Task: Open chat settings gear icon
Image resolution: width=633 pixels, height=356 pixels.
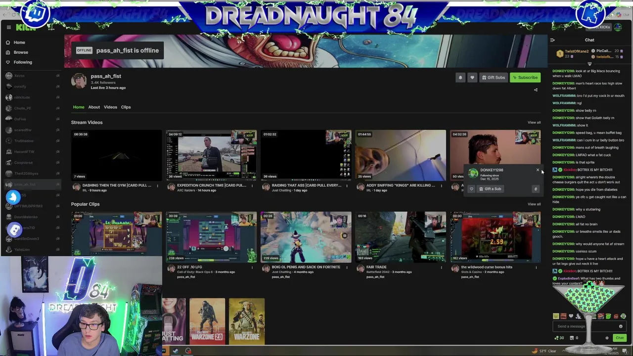Action: coord(607,338)
